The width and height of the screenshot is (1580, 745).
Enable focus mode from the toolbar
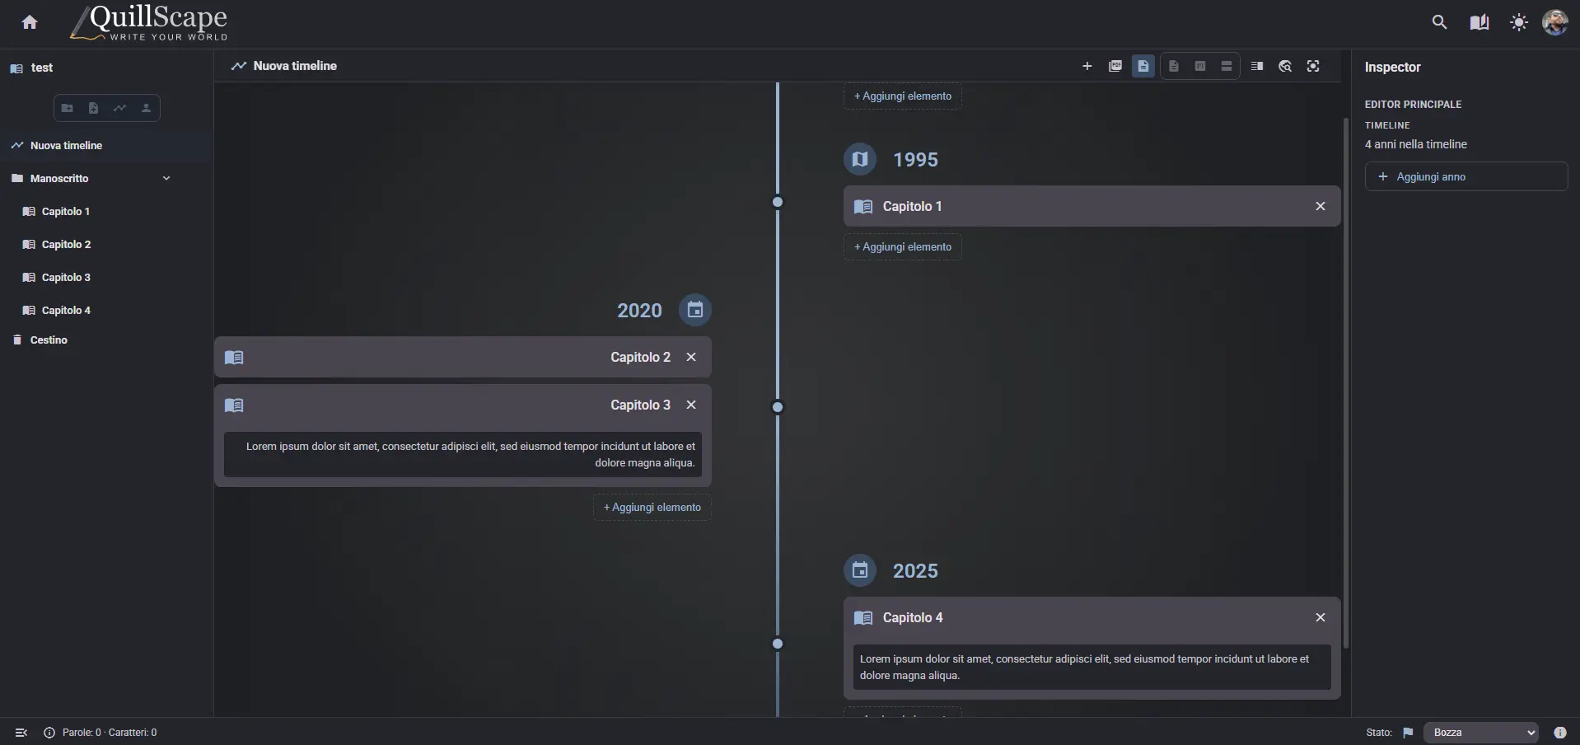tap(1313, 66)
